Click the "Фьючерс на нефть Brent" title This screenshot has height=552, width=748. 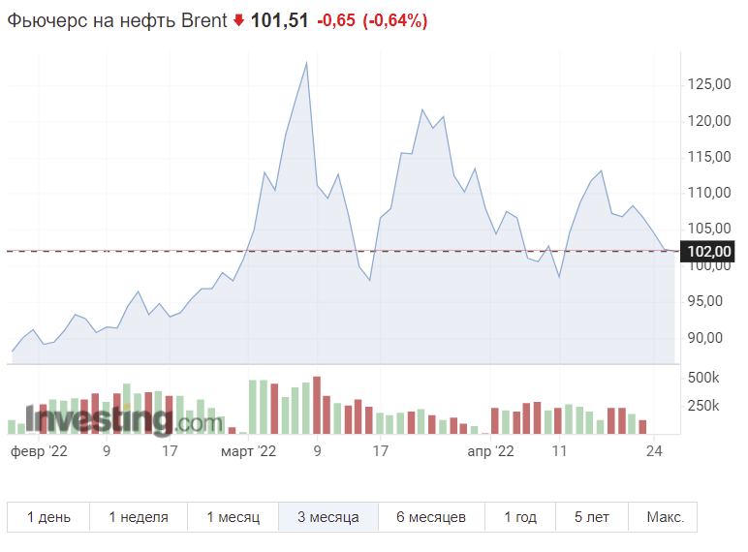pos(117,20)
